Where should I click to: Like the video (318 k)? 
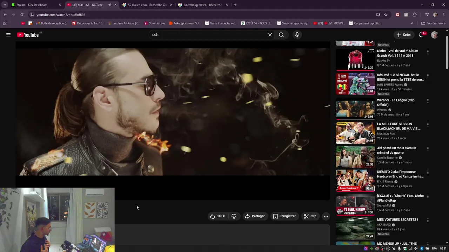pyautogui.click(x=217, y=216)
